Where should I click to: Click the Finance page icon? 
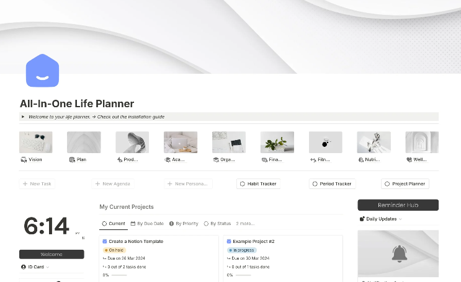[x=264, y=160]
